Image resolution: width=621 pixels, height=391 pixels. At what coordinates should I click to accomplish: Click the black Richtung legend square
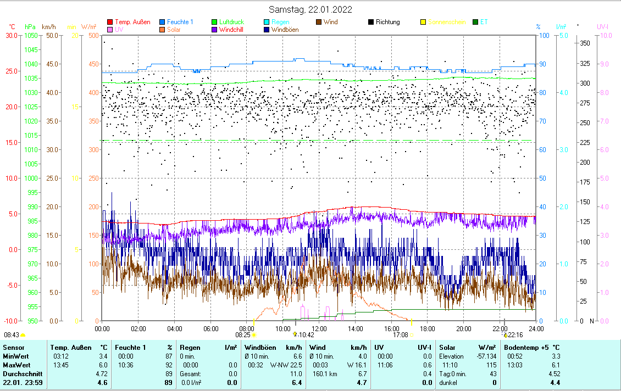coord(371,23)
